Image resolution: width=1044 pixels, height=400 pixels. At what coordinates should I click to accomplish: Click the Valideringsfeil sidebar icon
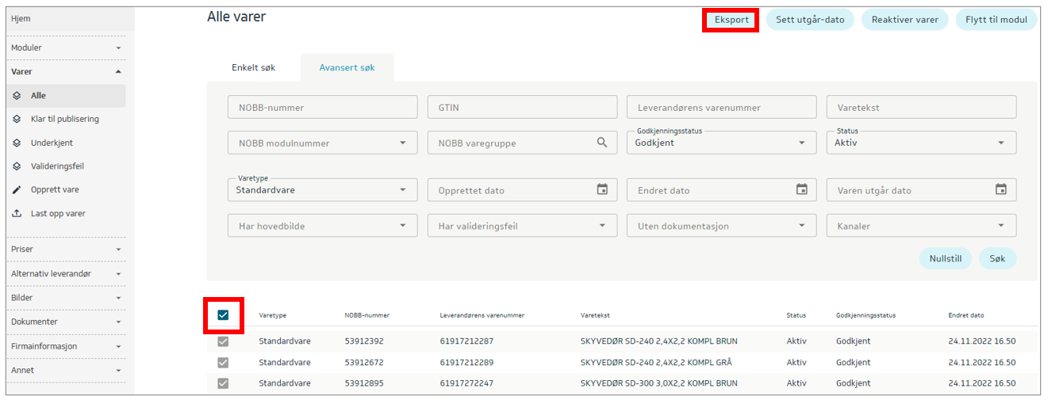tap(17, 166)
